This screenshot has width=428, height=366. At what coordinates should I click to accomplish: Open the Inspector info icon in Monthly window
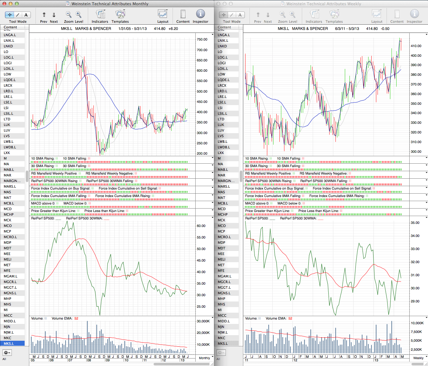coord(200,14)
